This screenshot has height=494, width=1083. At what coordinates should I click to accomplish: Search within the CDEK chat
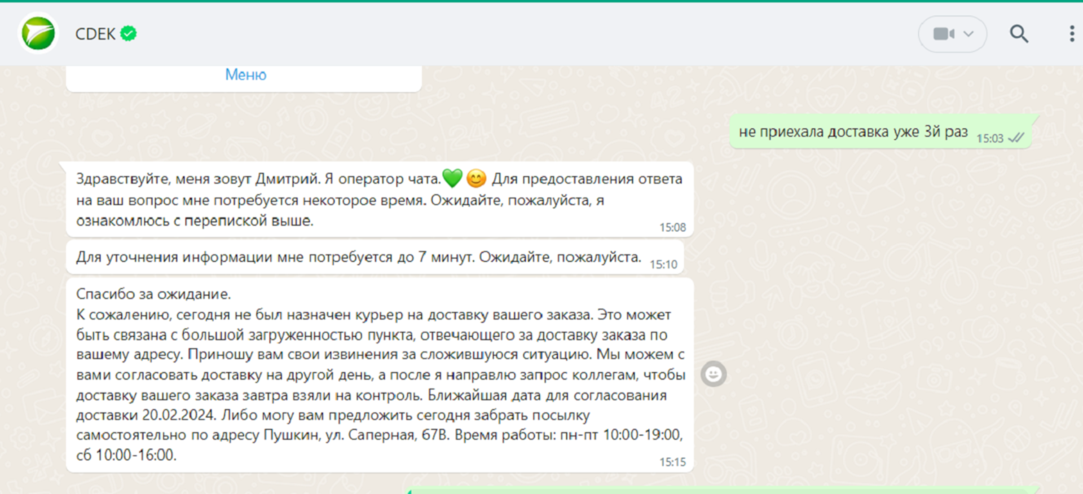[1019, 34]
